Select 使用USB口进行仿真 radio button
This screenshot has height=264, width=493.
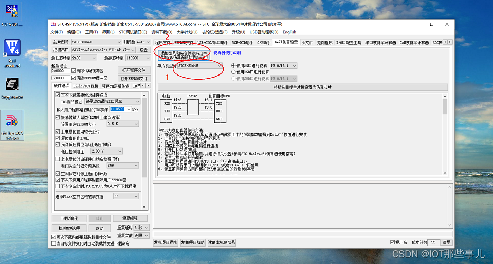click(233, 72)
